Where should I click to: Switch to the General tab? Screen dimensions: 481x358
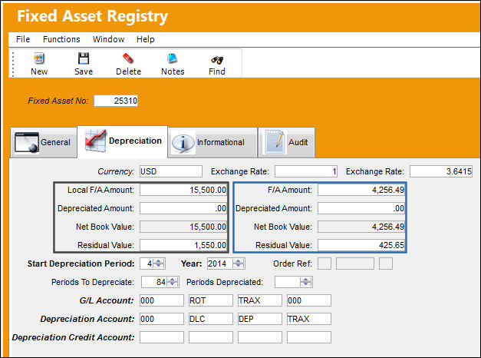(x=44, y=142)
